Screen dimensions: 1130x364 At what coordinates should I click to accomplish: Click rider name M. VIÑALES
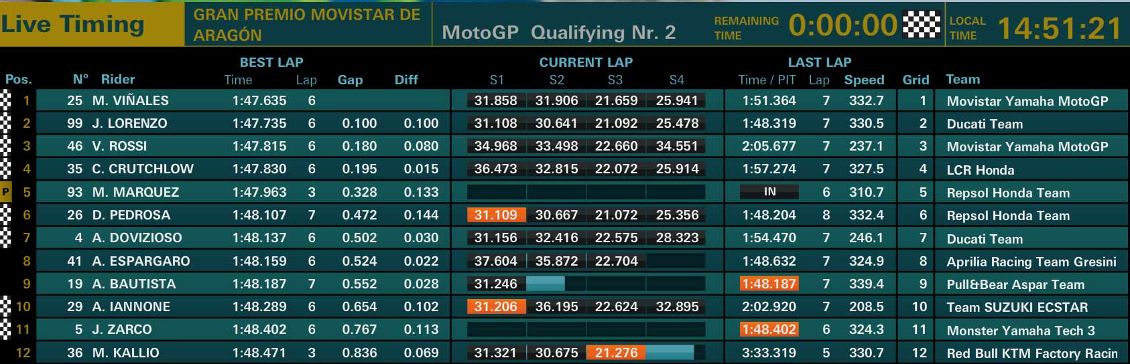coord(131,100)
